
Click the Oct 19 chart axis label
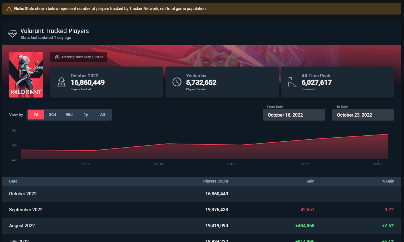pyautogui.click(x=158, y=164)
